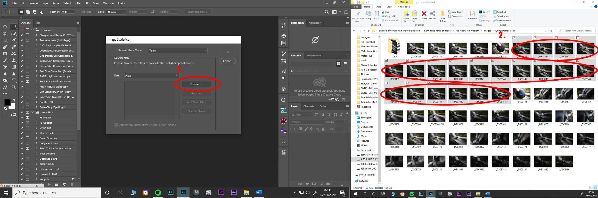Untick the checkbox on _DSC3139 thumbnail

click(x=386, y=61)
